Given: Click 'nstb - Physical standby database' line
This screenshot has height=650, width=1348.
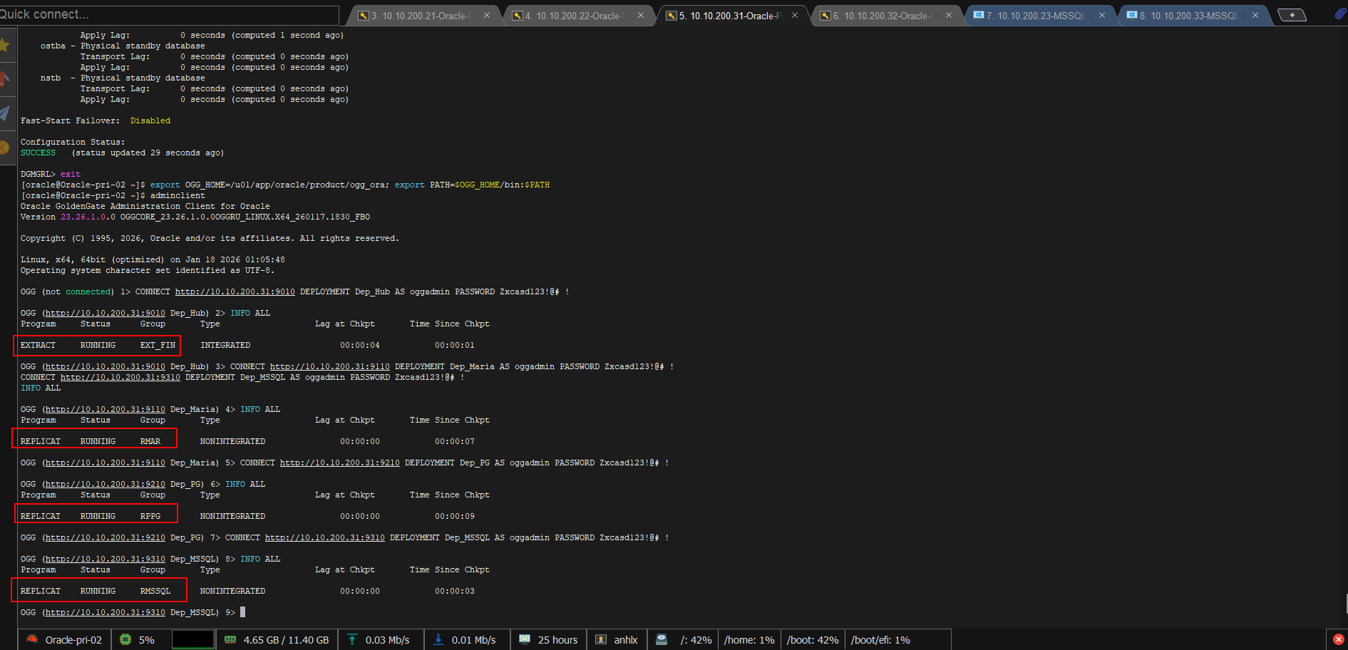Looking at the screenshot, I should coord(123,78).
